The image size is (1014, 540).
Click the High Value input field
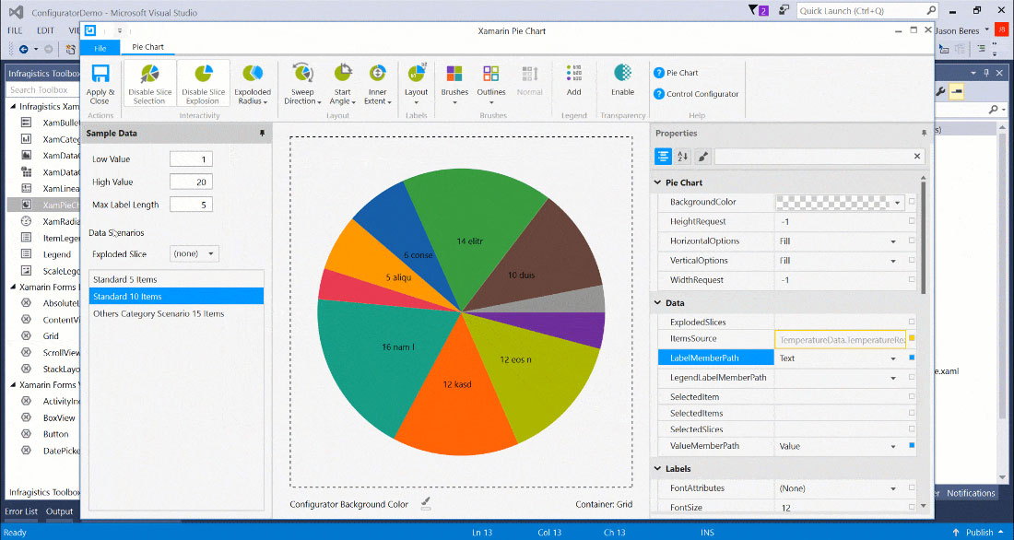pos(191,182)
